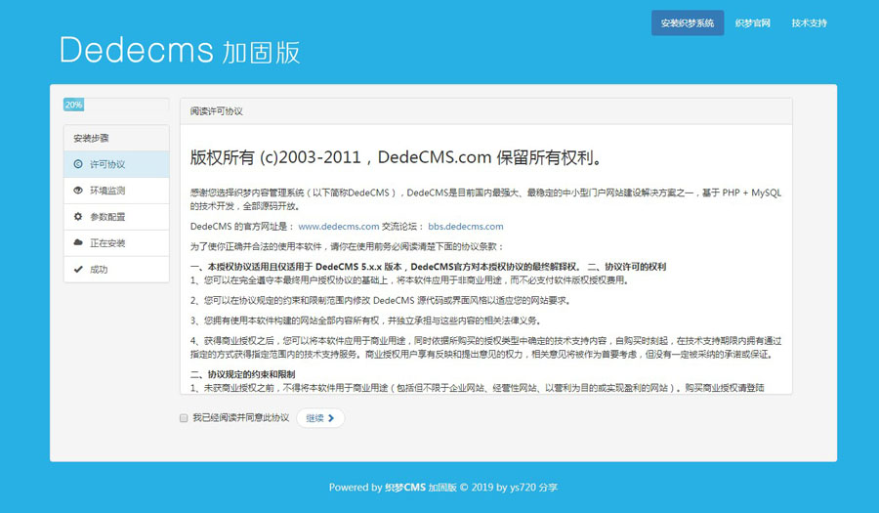Click the chevron arrow in 继续 button
This screenshot has width=879, height=513.
(x=331, y=418)
